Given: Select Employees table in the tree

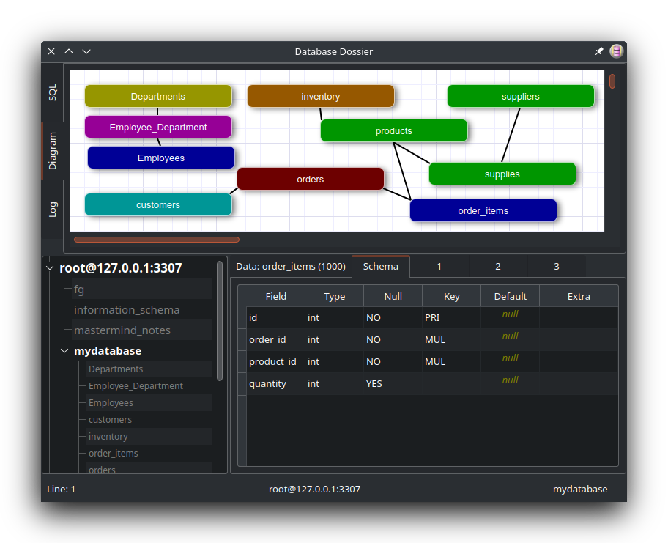Looking at the screenshot, I should click(111, 403).
